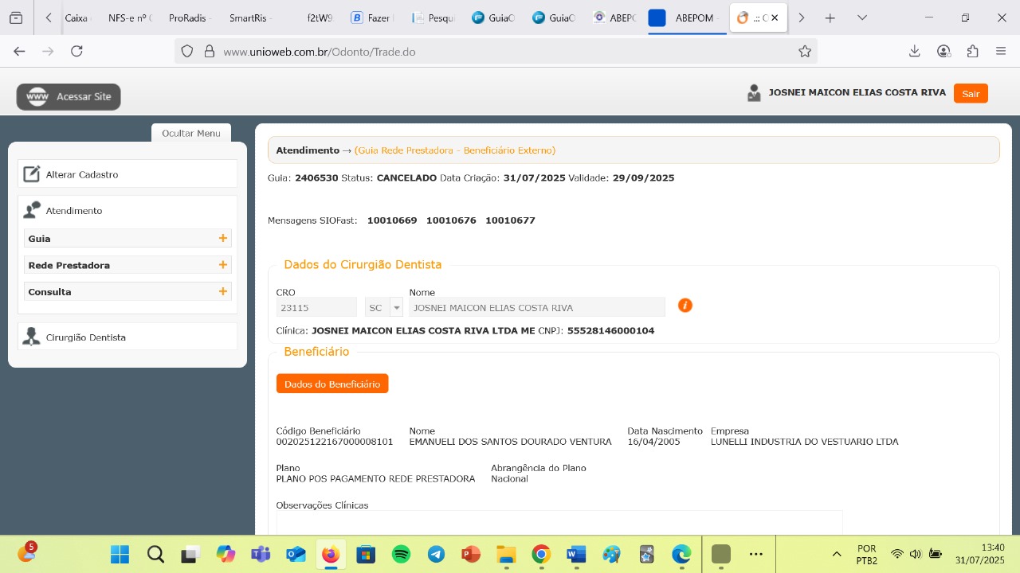Expand the Rede Prestadora section
The height and width of the screenshot is (573, 1020).
[223, 265]
